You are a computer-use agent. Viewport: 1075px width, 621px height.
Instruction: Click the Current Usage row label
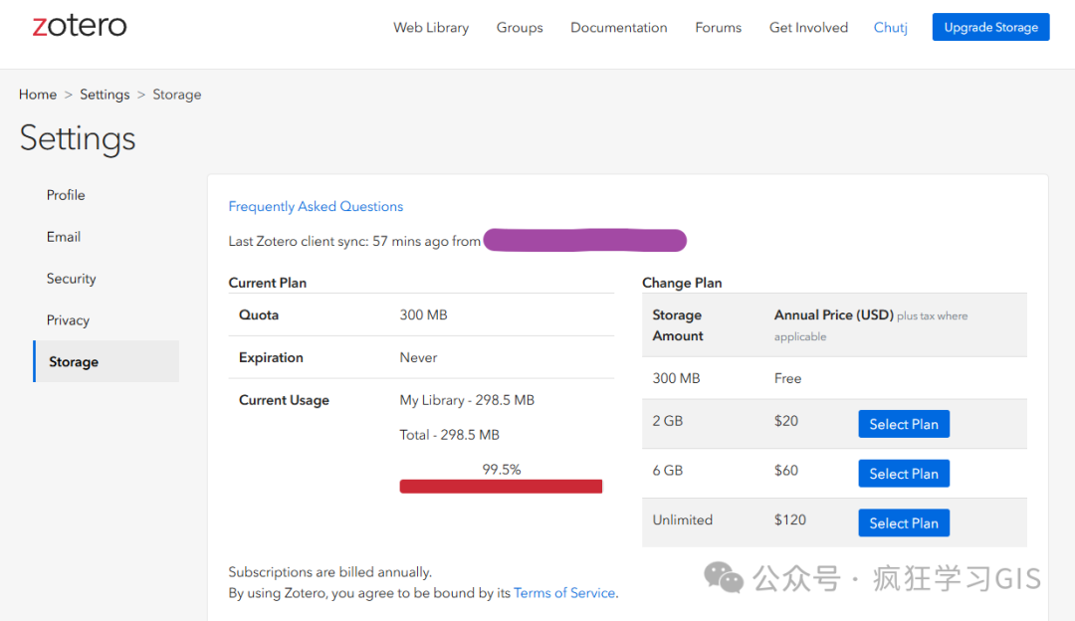pos(284,400)
